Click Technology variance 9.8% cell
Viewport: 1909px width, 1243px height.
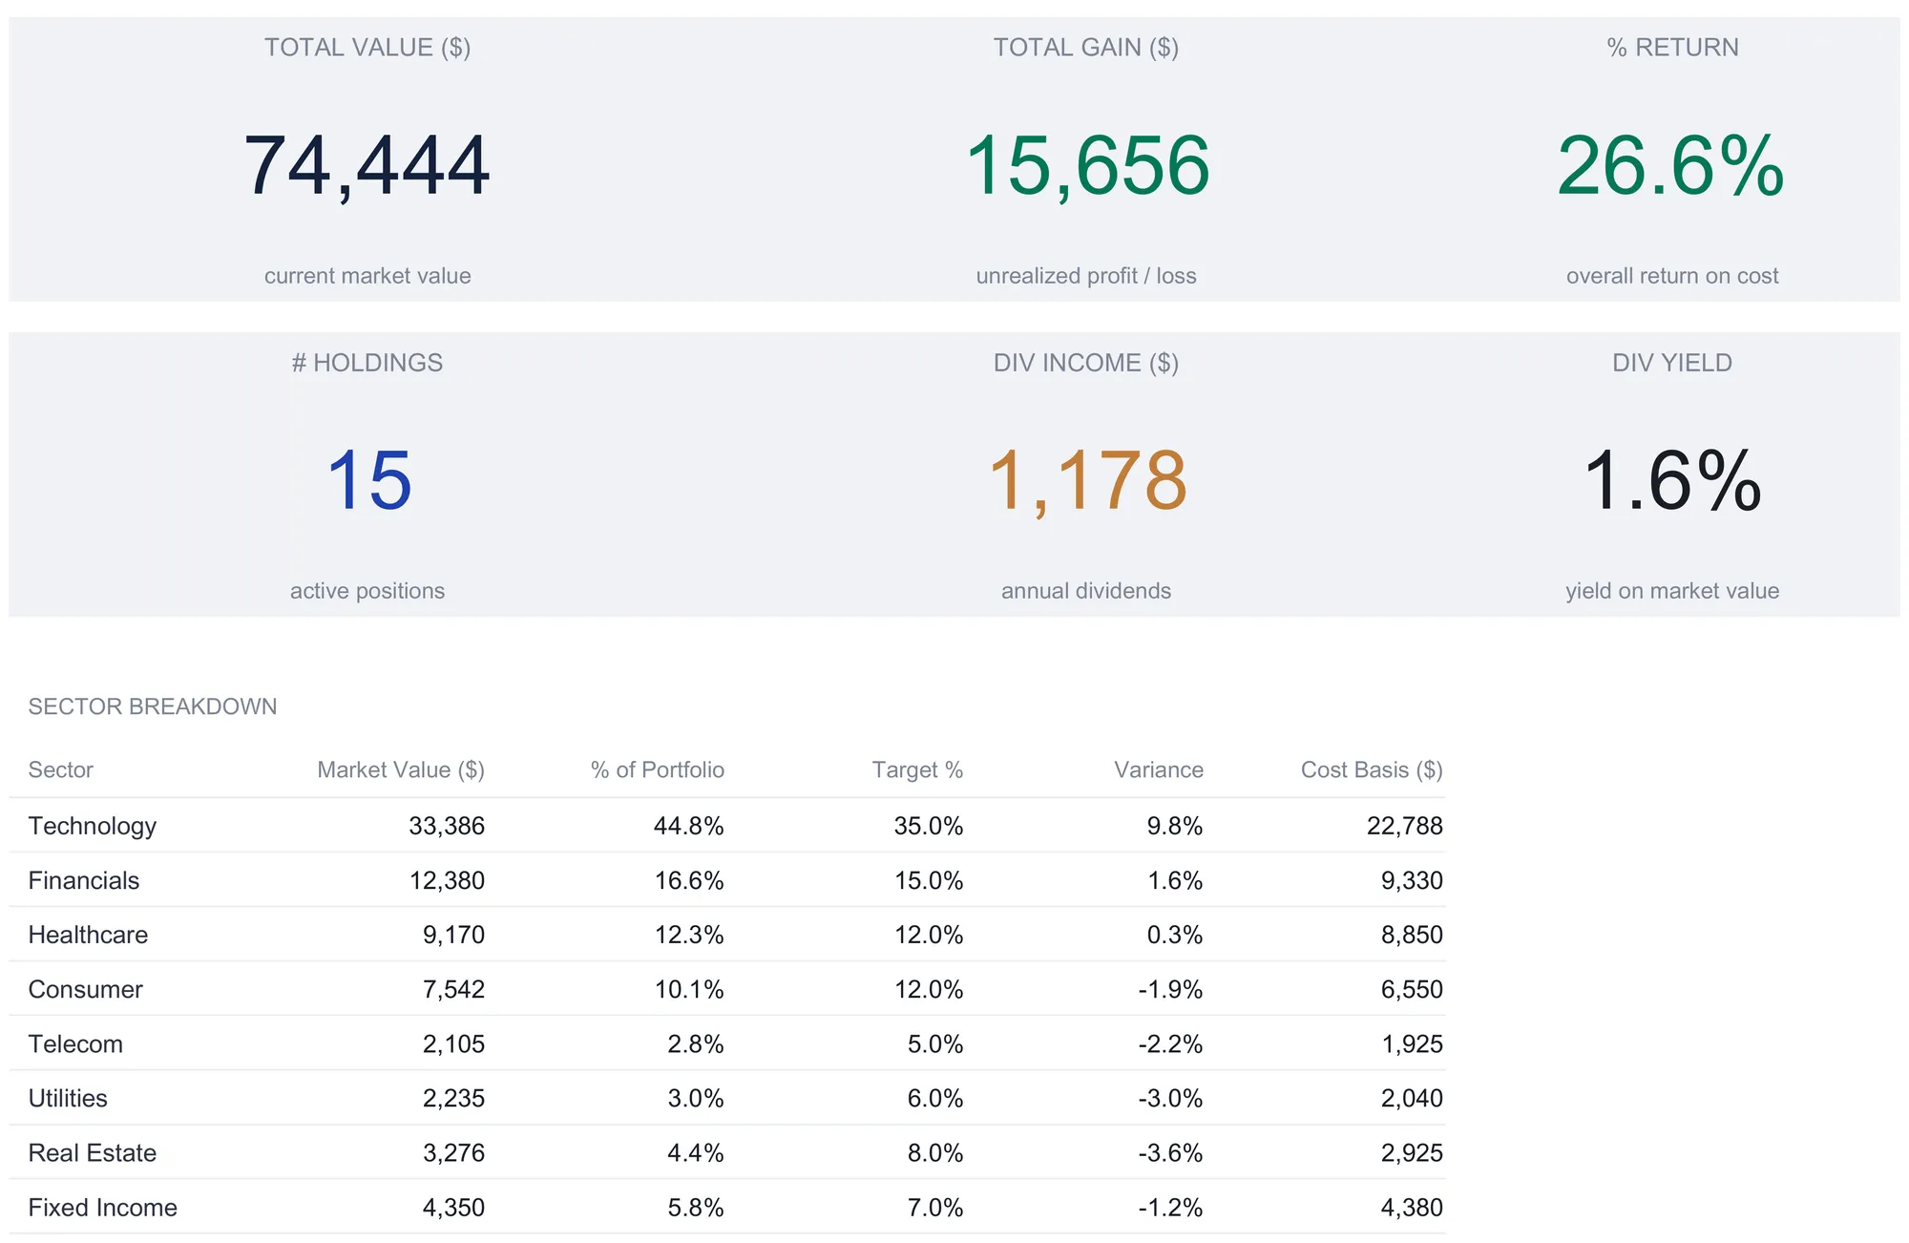[x=1175, y=826]
